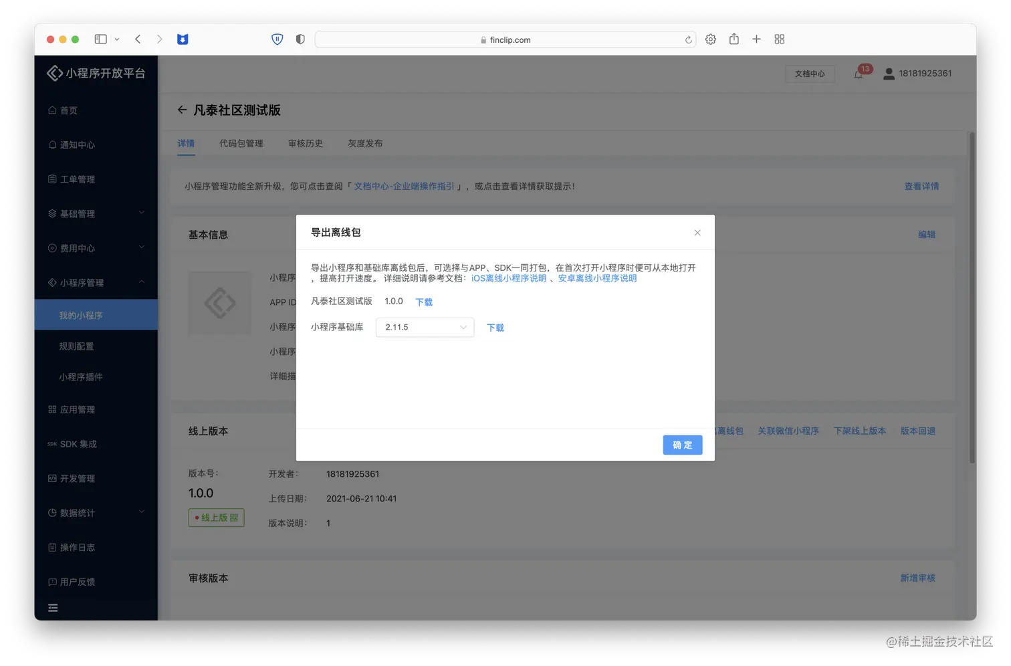Image resolution: width=1011 pixels, height=666 pixels.
Task: Expand 费用中心 sidebar section
Action: [x=96, y=248]
